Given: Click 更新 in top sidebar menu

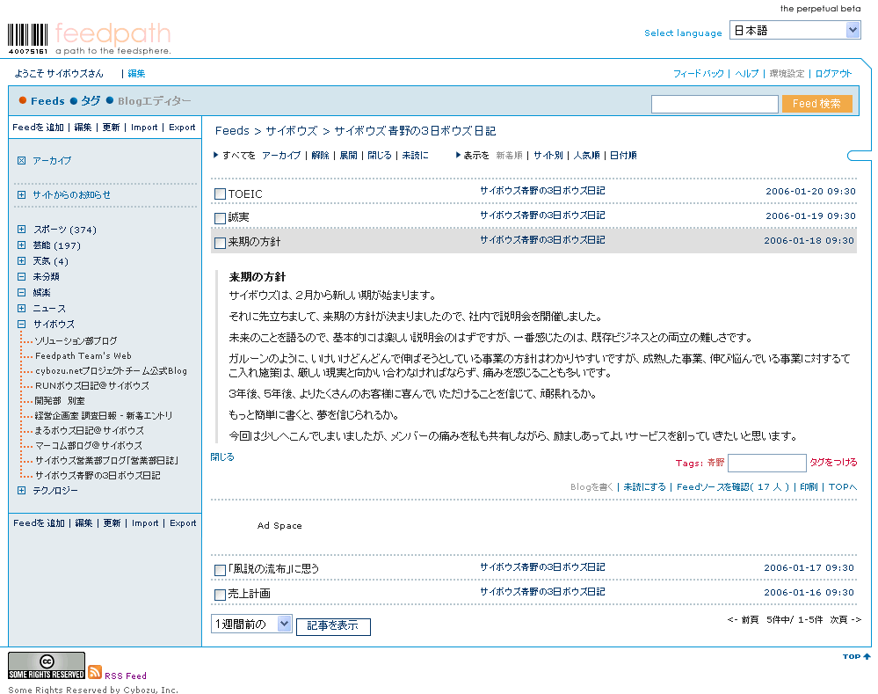Looking at the screenshot, I should (x=111, y=128).
